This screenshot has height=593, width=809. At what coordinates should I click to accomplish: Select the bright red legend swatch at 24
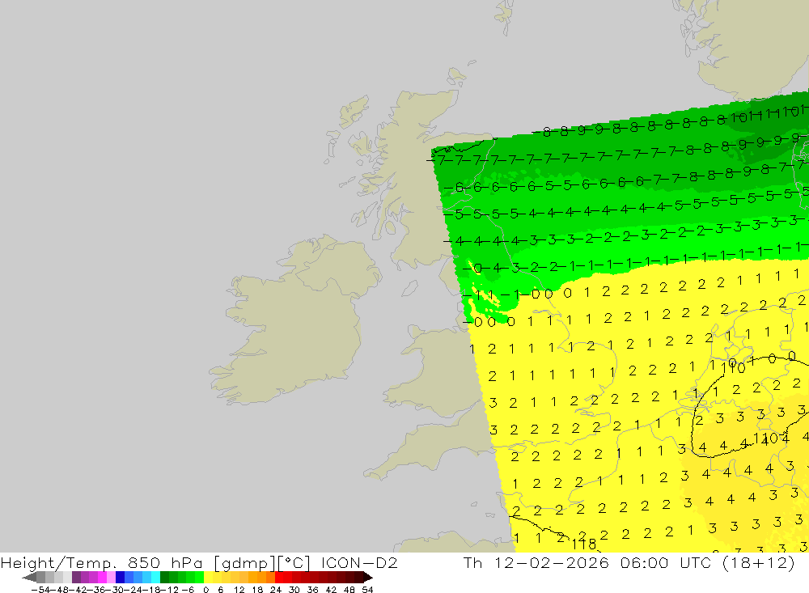(279, 577)
